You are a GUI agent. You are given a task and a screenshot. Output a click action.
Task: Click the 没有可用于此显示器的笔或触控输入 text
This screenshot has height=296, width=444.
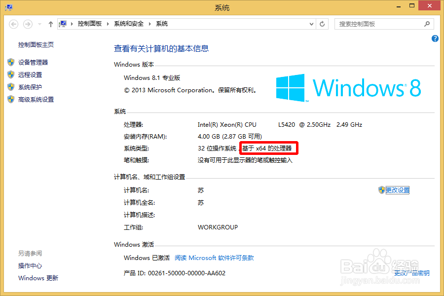[x=245, y=160]
